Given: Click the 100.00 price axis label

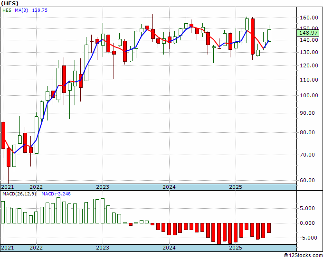Looking at the screenshot, I should tap(309, 95).
